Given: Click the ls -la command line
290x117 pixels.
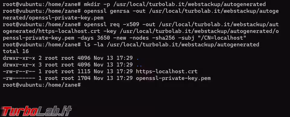Looking at the screenshot, I should (x=131, y=45).
